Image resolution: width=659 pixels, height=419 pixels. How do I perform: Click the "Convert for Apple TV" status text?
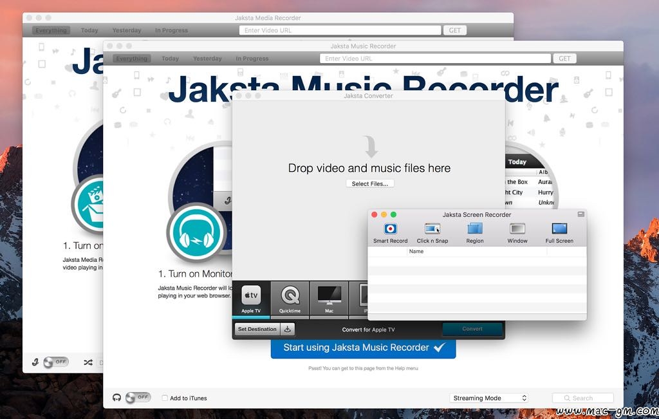click(368, 330)
